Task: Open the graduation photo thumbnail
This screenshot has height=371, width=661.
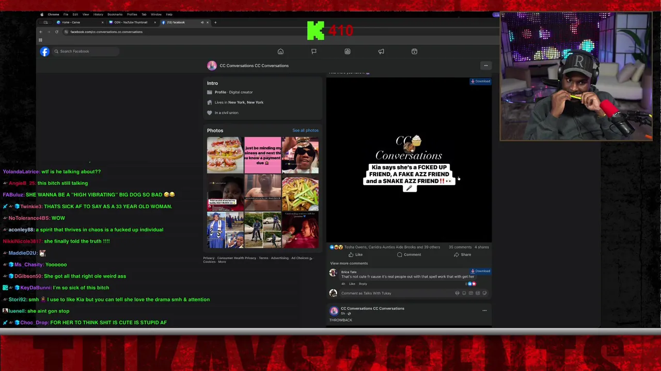Action: click(225, 230)
